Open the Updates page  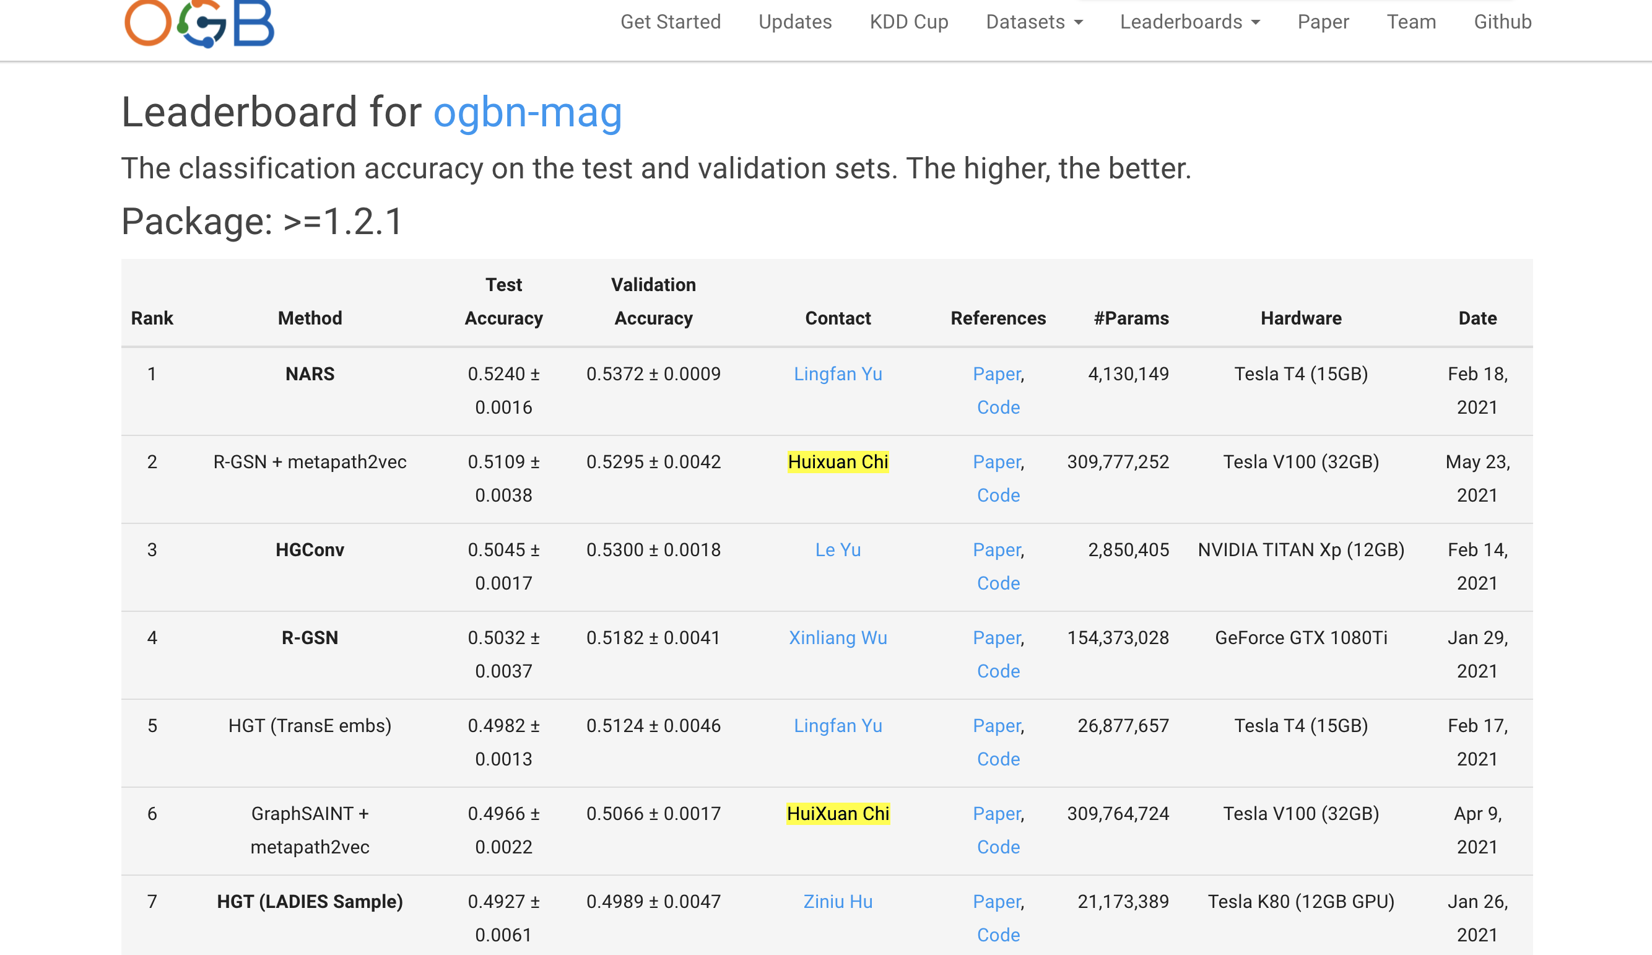tap(794, 22)
